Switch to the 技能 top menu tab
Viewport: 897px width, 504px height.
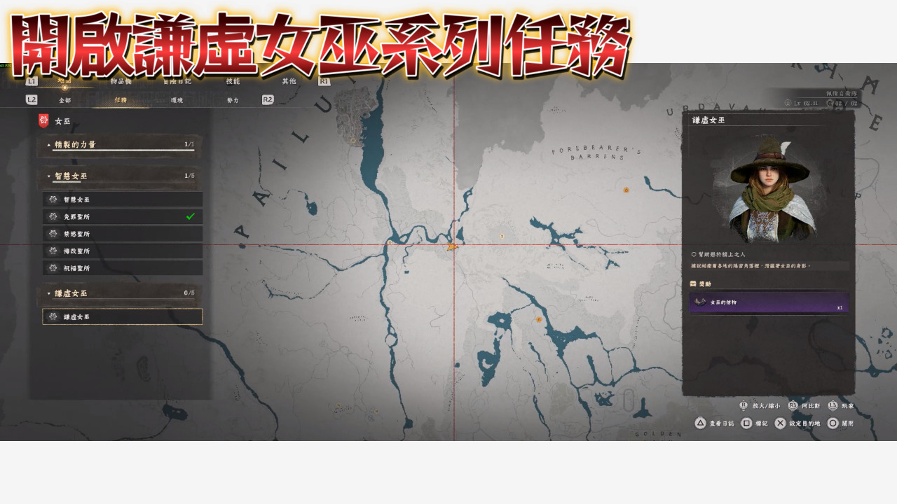click(x=233, y=81)
